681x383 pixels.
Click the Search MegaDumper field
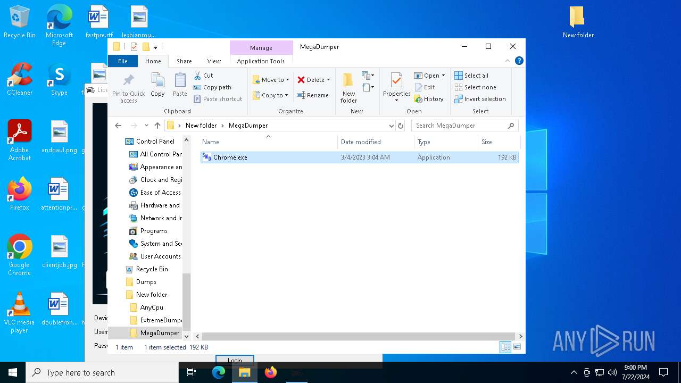click(x=464, y=126)
